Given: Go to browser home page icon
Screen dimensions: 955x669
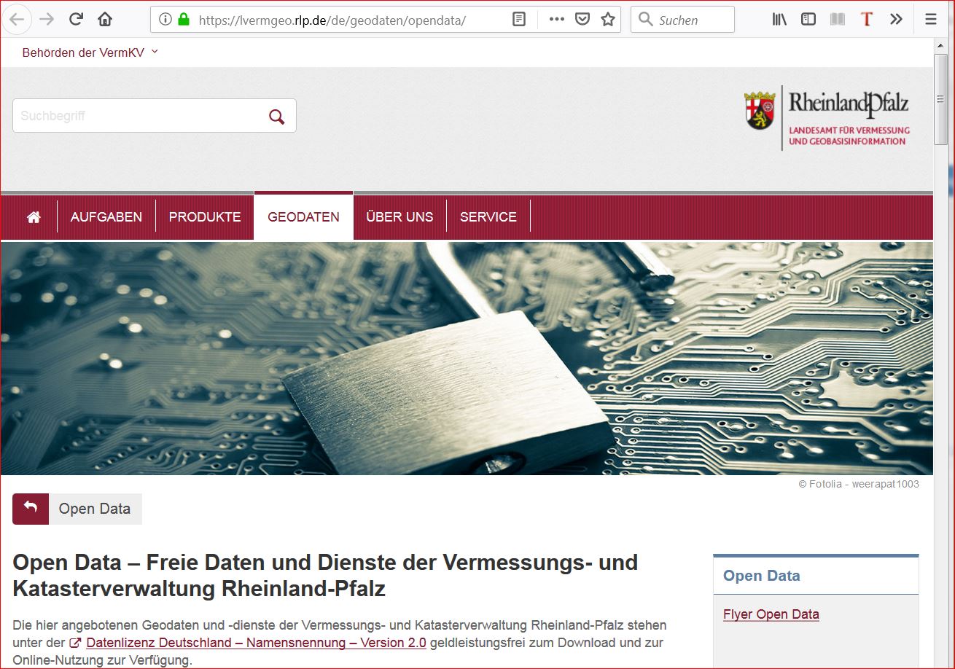Looking at the screenshot, I should click(105, 20).
